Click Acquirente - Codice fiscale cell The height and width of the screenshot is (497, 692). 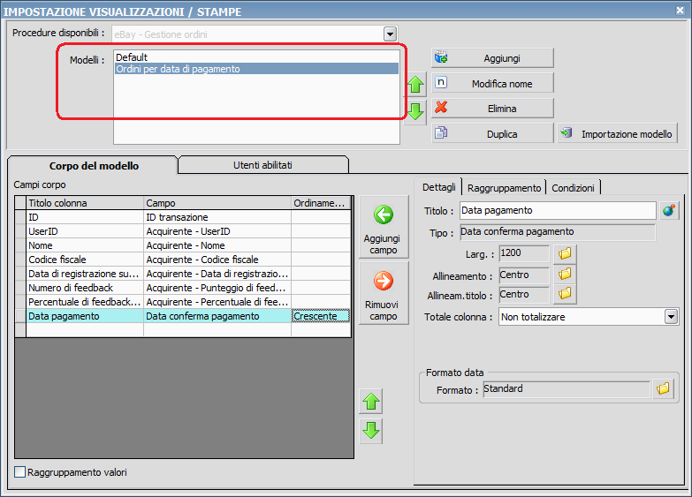point(217,260)
